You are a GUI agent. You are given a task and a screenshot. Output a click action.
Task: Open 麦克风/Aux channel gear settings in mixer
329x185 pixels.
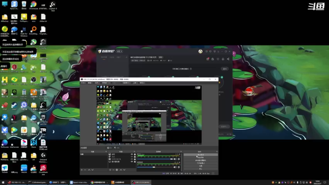179,159
